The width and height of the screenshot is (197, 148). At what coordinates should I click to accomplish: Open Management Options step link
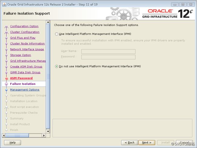(x=25, y=90)
